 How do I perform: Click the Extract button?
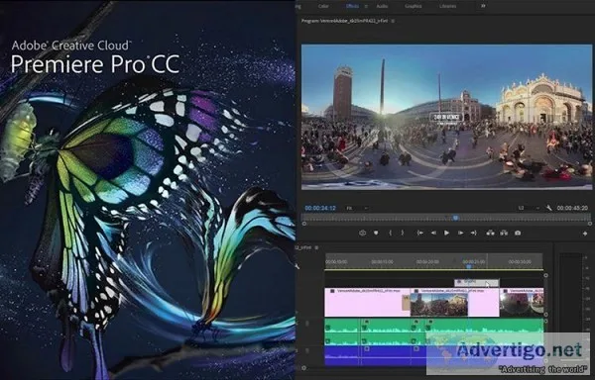(x=504, y=234)
